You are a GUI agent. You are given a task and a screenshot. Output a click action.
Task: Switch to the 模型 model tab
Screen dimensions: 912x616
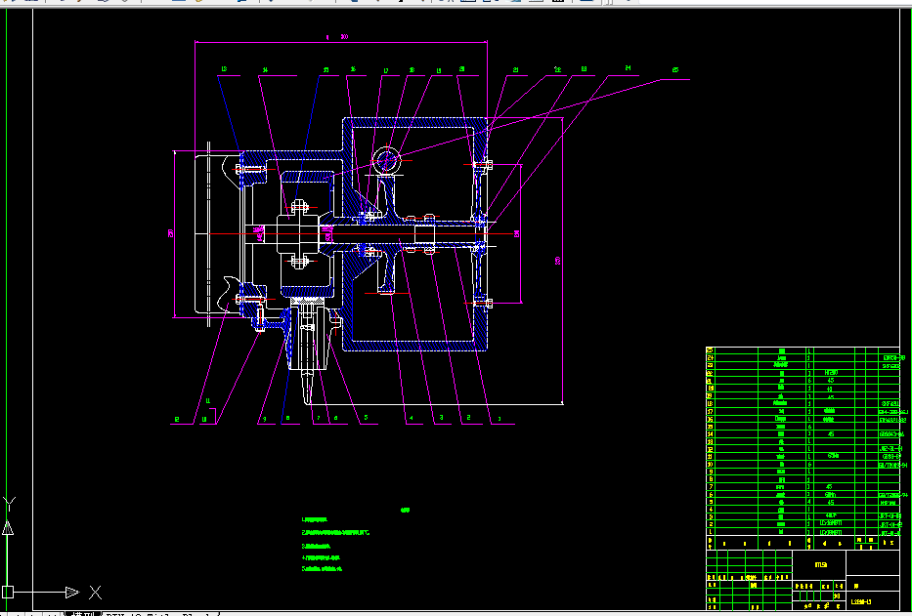click(82, 613)
